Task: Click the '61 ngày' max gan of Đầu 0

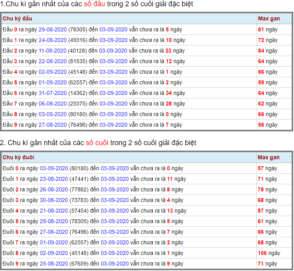Action: pos(268,29)
